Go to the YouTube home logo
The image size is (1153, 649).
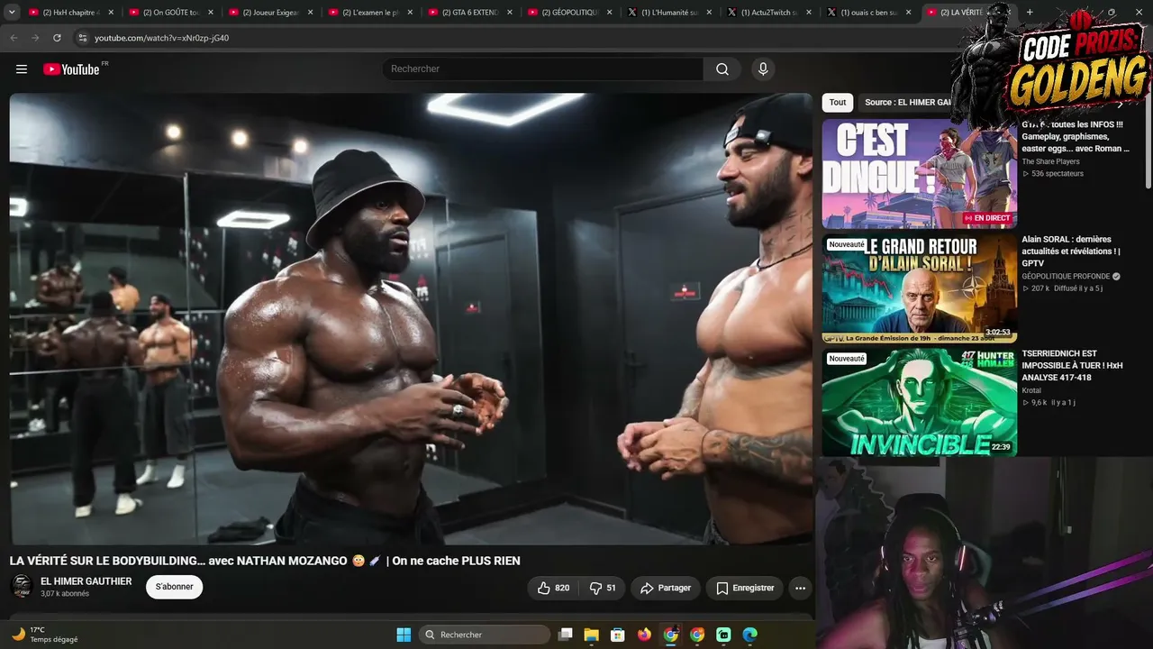coord(72,69)
